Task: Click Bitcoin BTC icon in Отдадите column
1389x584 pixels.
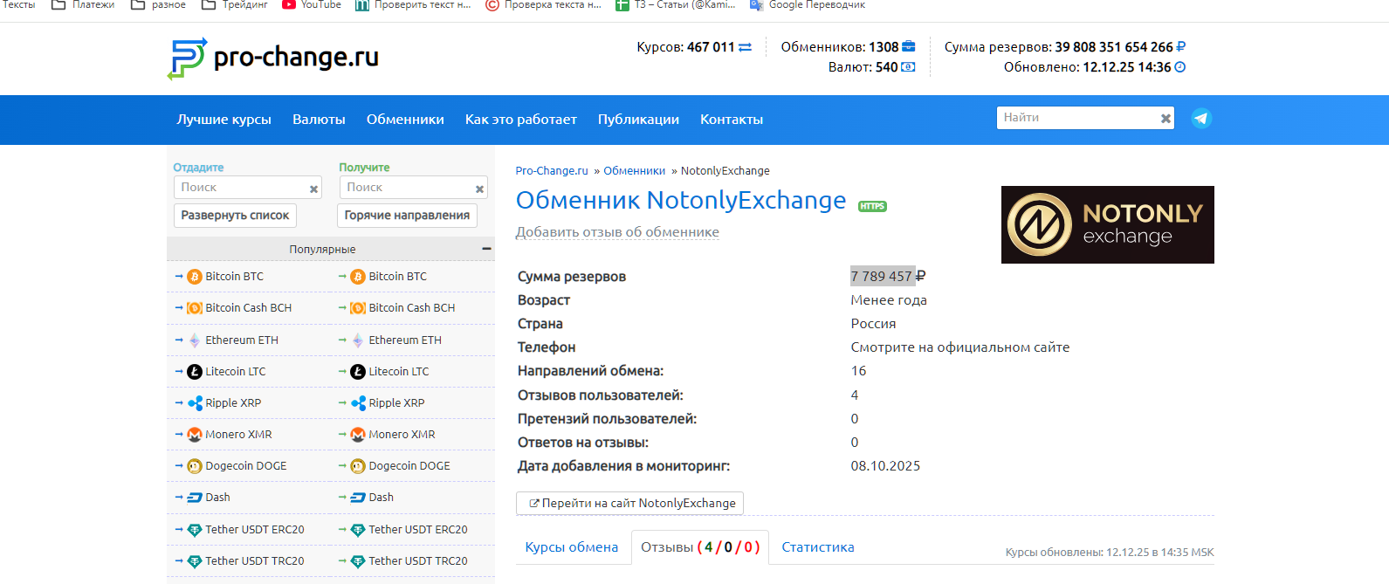Action: [195, 277]
